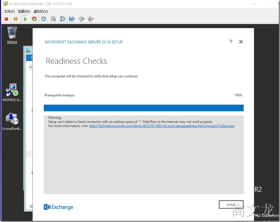
Task: Select the NDP452-K... installer desktop icon
Action: pyautogui.click(x=12, y=92)
